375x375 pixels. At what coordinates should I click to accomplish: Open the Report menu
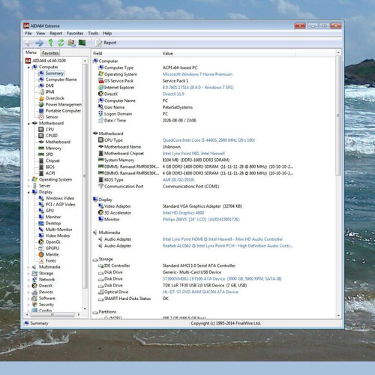(x=55, y=33)
